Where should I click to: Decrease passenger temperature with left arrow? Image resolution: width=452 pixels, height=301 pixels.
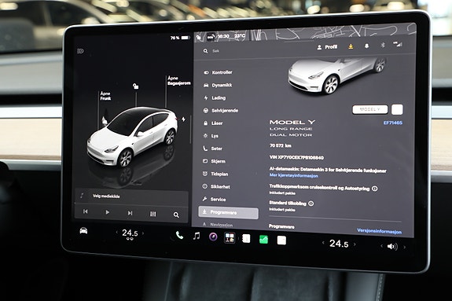click(323, 243)
